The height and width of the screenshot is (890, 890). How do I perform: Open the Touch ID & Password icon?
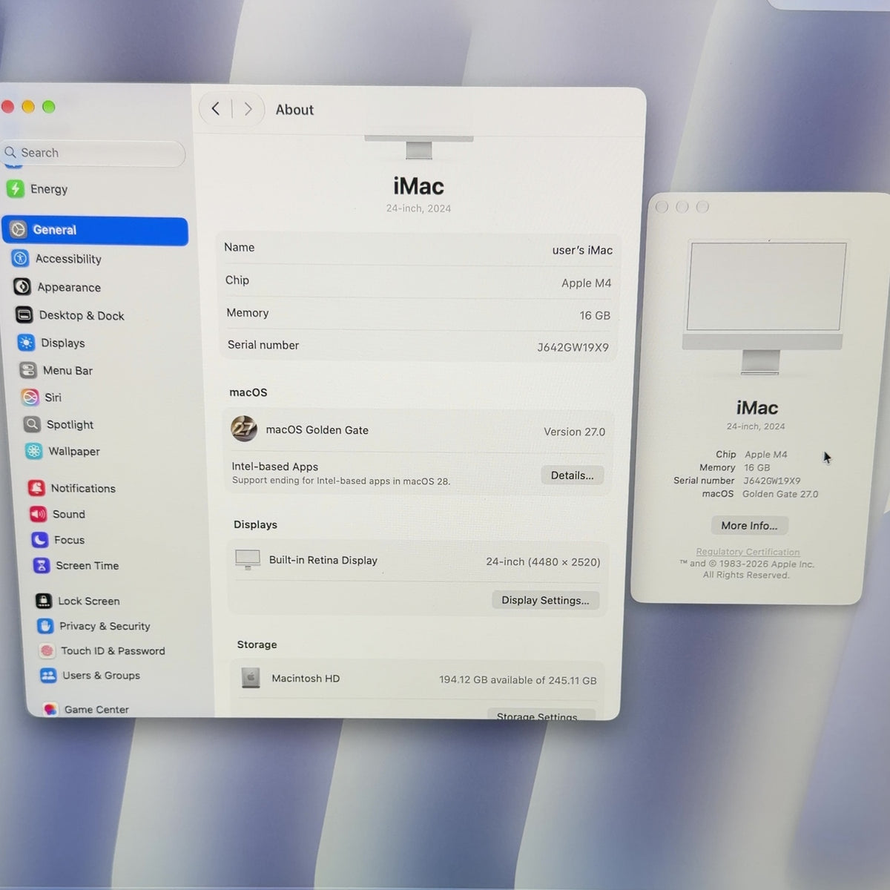point(47,650)
